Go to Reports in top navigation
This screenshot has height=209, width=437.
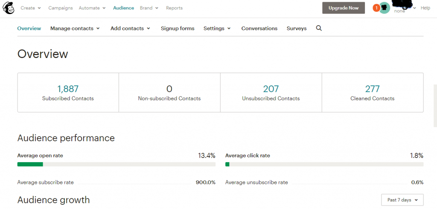pos(174,8)
